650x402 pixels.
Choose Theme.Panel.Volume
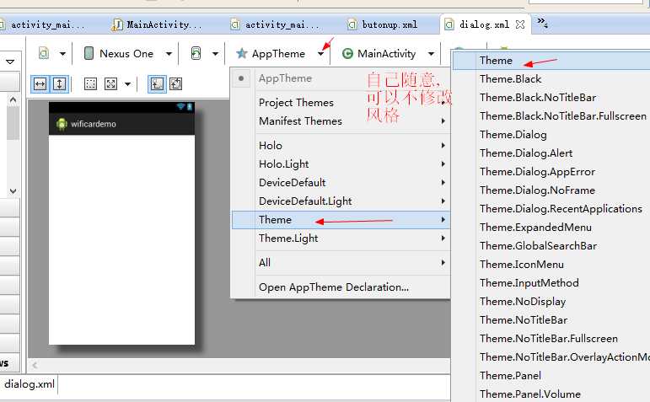click(x=551, y=394)
